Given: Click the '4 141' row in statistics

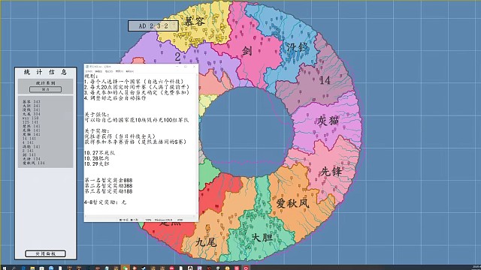Looking at the screenshot, I should coord(28,142).
